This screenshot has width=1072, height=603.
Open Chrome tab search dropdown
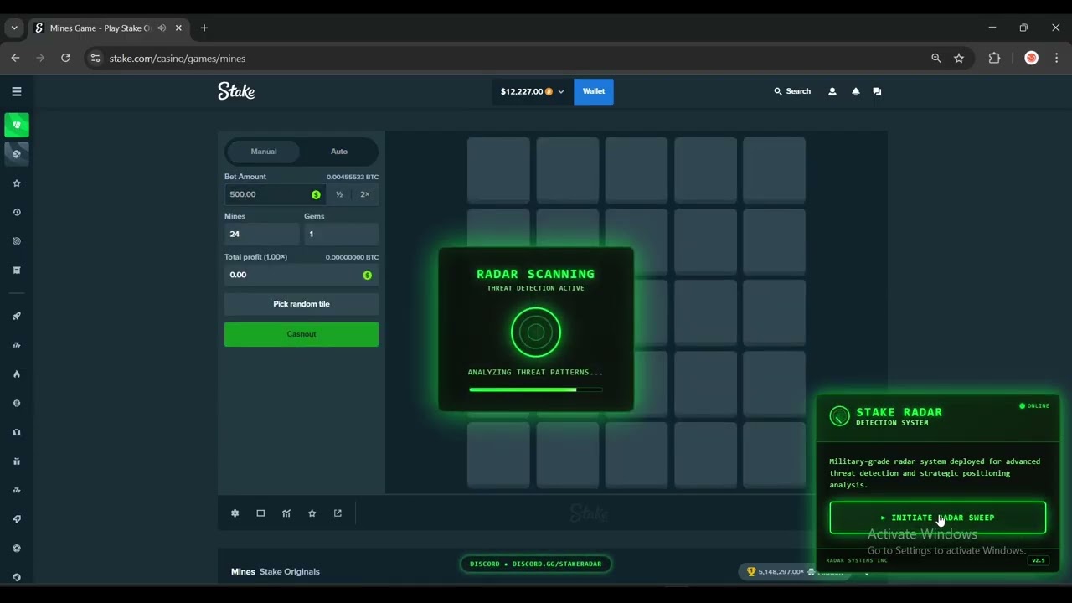pos(14,28)
